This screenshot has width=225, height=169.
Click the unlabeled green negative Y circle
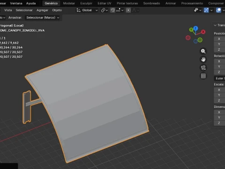coord(200,40)
